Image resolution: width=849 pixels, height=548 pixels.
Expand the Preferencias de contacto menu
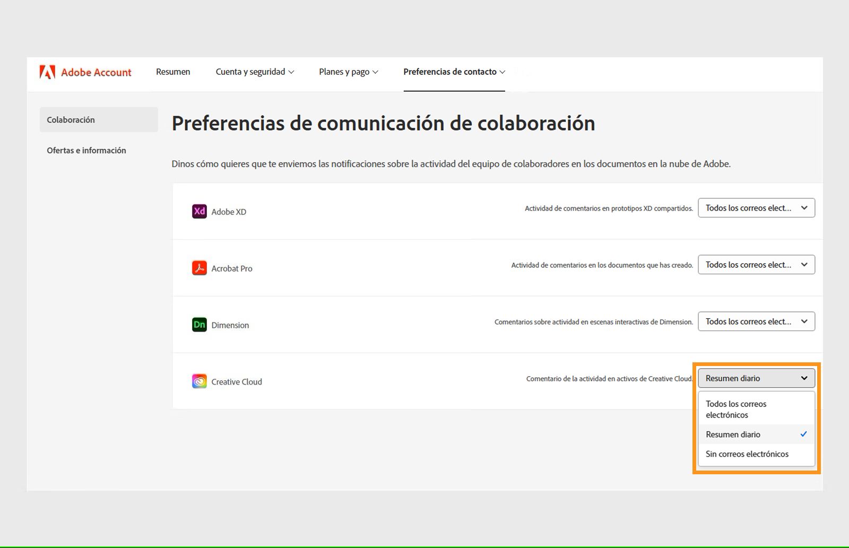[x=454, y=72]
